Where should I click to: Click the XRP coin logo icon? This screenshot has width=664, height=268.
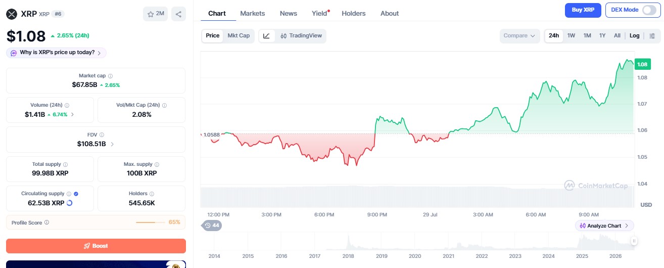(x=12, y=14)
